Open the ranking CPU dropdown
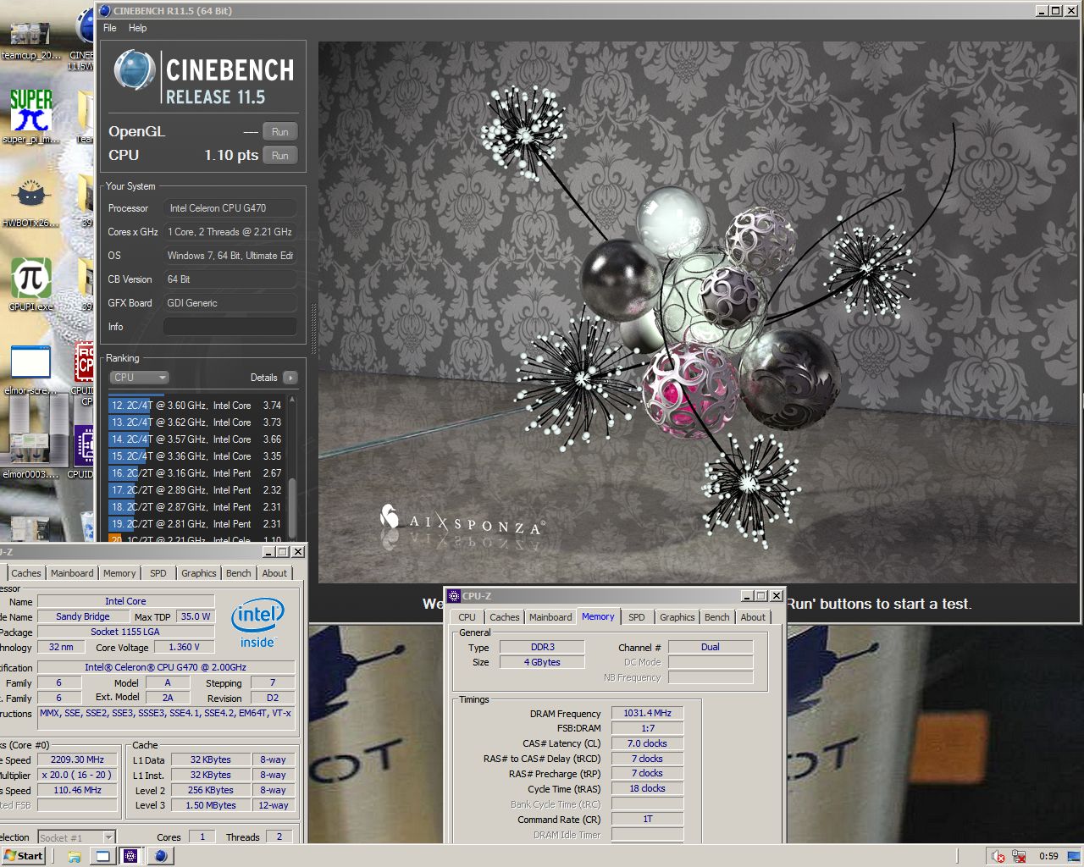Image resolution: width=1084 pixels, height=867 pixels. pos(139,378)
